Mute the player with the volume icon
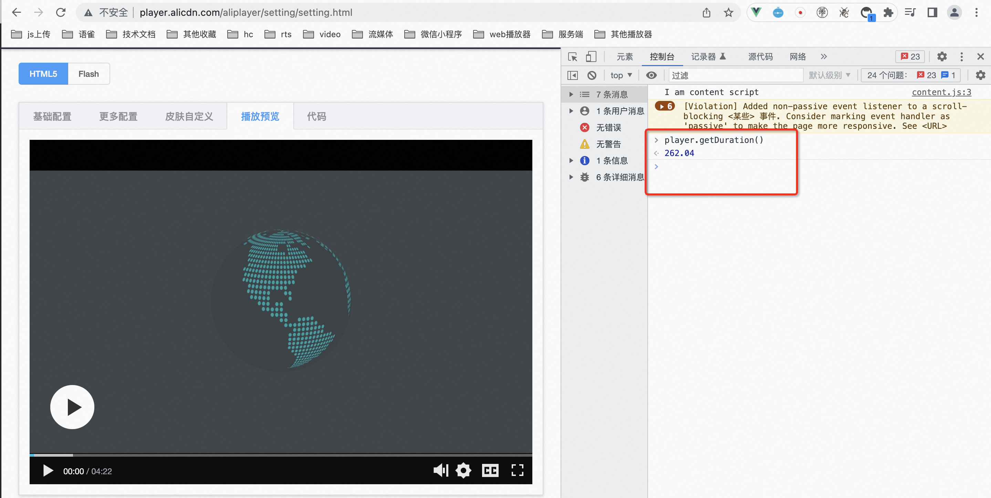 (441, 470)
